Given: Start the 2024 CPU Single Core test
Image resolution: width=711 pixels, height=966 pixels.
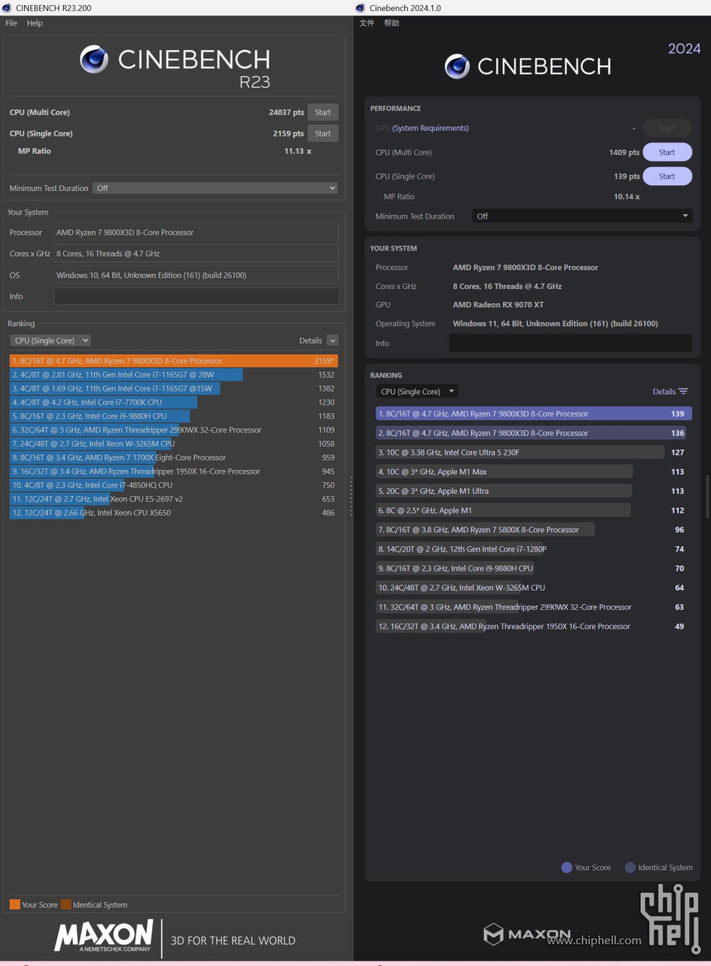Looking at the screenshot, I should pos(667,176).
